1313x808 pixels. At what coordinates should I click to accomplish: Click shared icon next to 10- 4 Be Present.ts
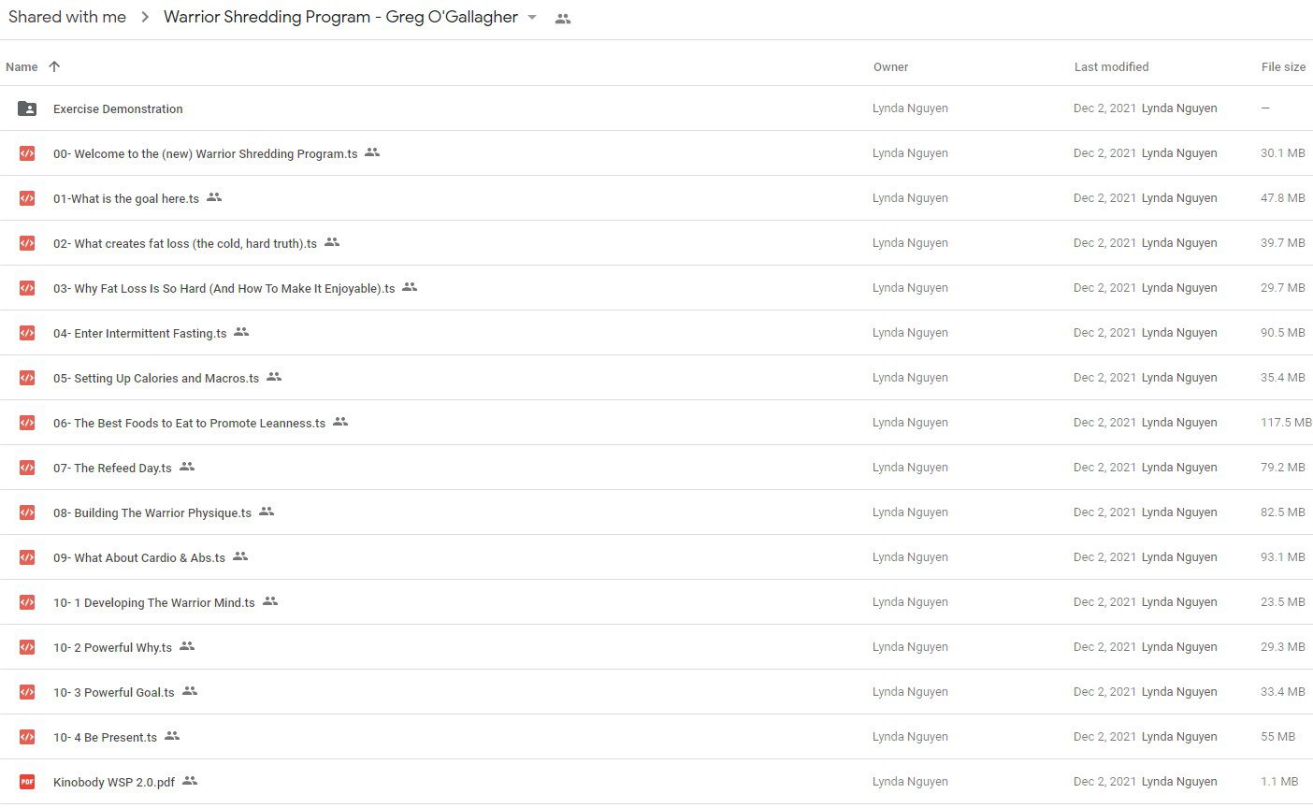point(172,736)
